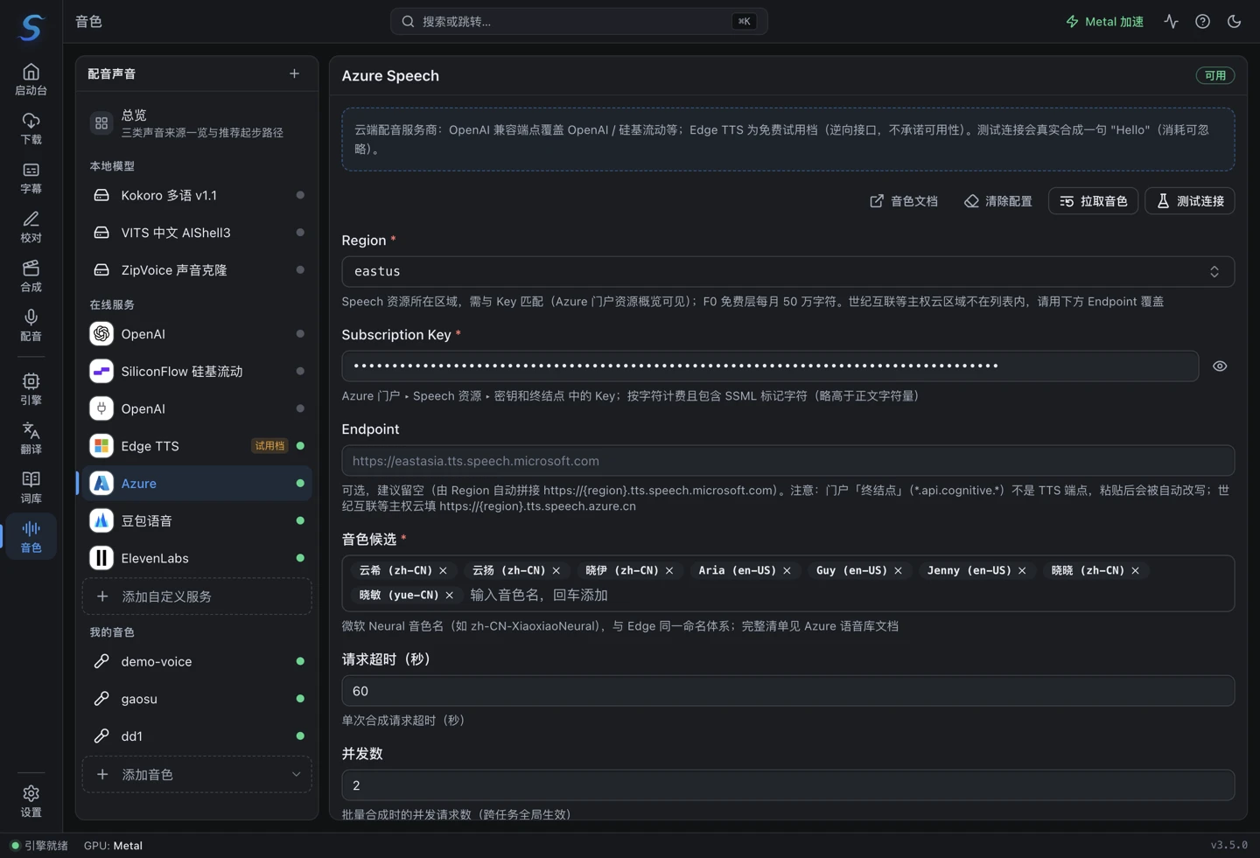Focus the 搜索或跳转 search box
This screenshot has width=1260, height=858.
(578, 22)
